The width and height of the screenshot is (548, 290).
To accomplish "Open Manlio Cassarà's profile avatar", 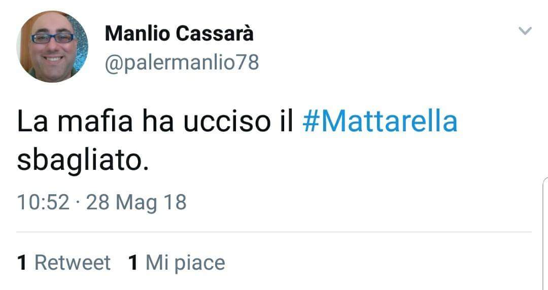I will 52,47.
